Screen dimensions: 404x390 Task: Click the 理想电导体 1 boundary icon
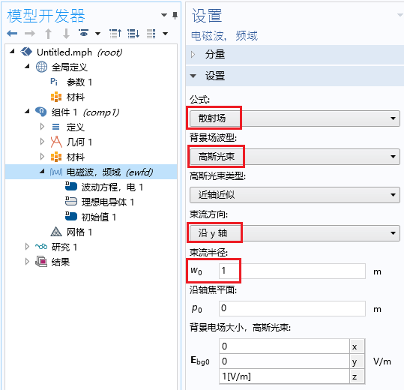click(71, 202)
